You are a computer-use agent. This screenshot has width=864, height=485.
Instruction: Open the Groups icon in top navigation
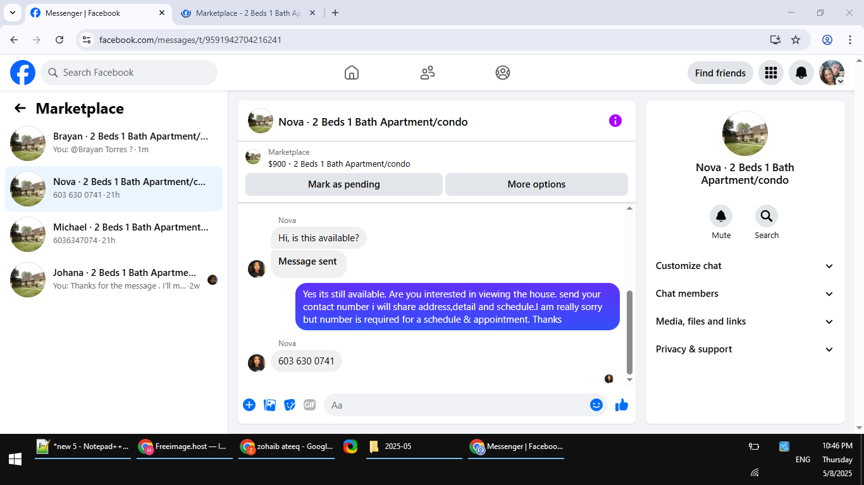point(503,73)
